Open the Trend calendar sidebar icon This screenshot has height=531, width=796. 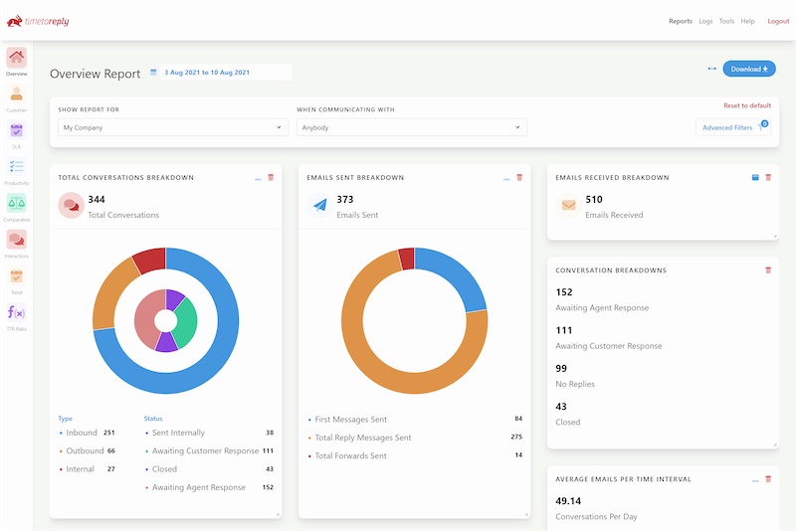16,275
